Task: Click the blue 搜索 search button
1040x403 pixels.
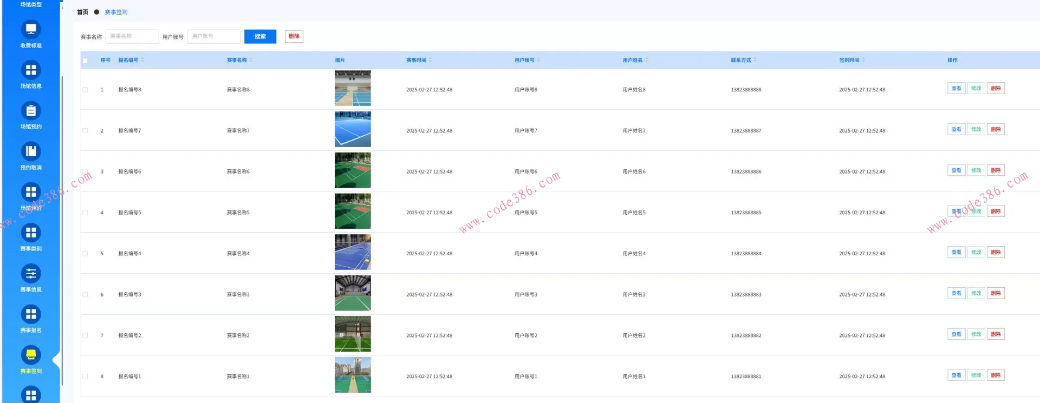Action: coord(260,36)
